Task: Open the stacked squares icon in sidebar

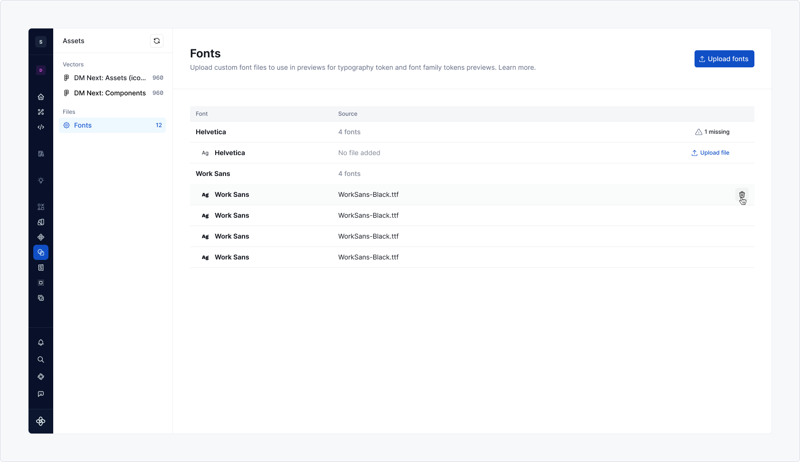Action: point(41,298)
